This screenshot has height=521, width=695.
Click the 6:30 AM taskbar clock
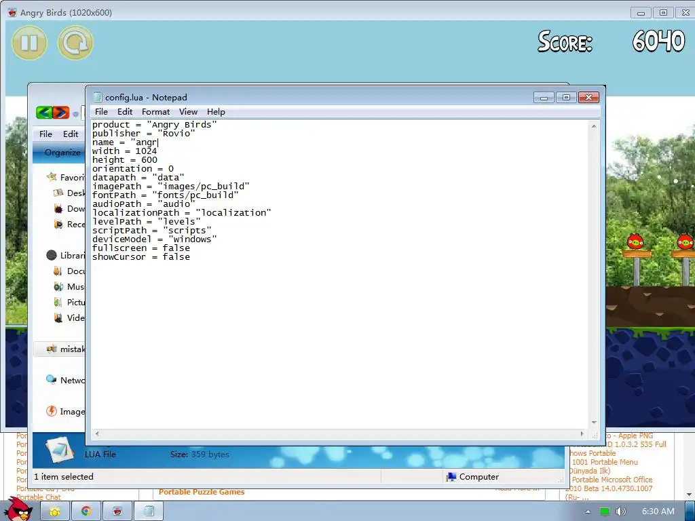[x=658, y=512]
